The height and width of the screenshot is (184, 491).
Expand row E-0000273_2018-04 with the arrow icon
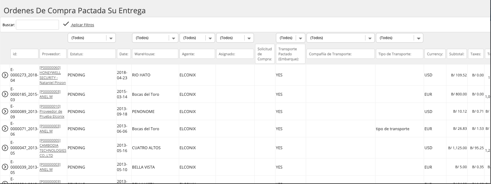point(5,75)
